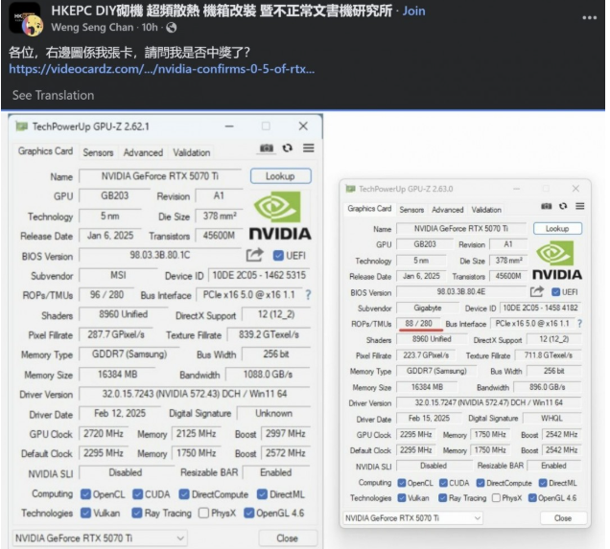Click Bandwidth value 896.0 GB/s
The width and height of the screenshot is (610, 549).
click(x=547, y=387)
